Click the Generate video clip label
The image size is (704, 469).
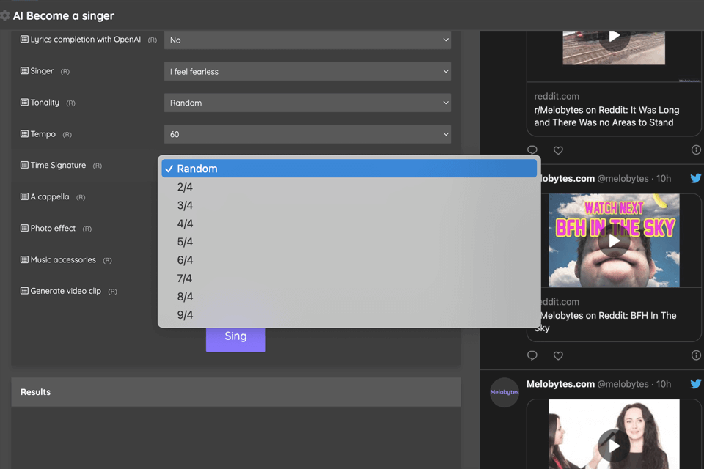pos(65,291)
